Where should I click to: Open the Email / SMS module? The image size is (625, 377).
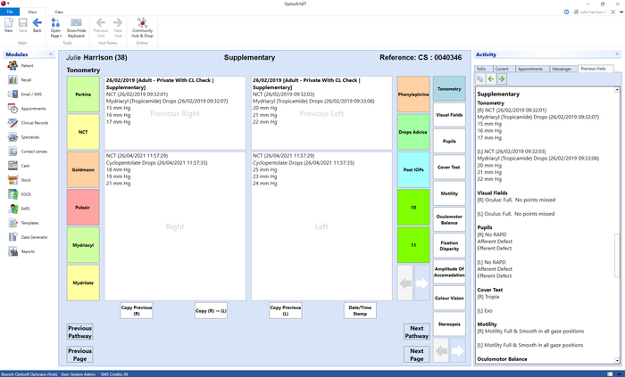25,94
